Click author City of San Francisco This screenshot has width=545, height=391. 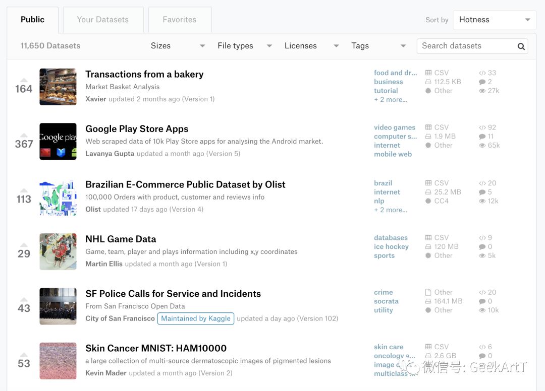point(120,318)
